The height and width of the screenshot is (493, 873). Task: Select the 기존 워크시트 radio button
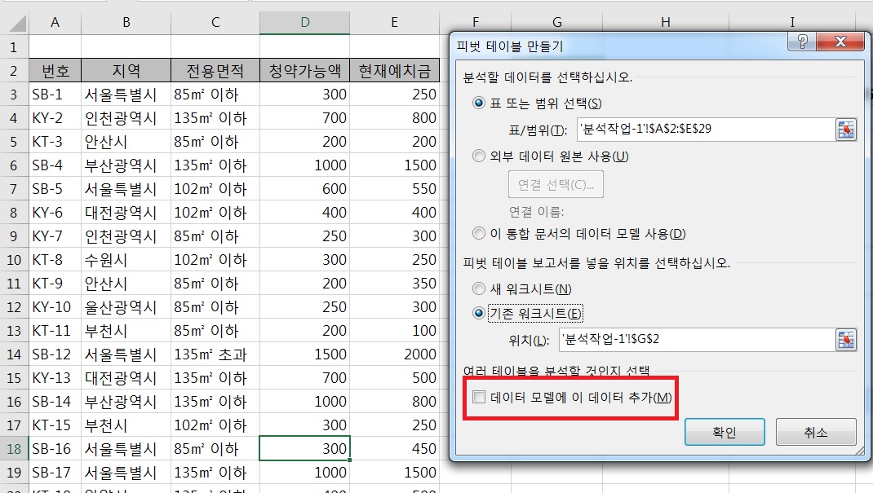pos(479,314)
